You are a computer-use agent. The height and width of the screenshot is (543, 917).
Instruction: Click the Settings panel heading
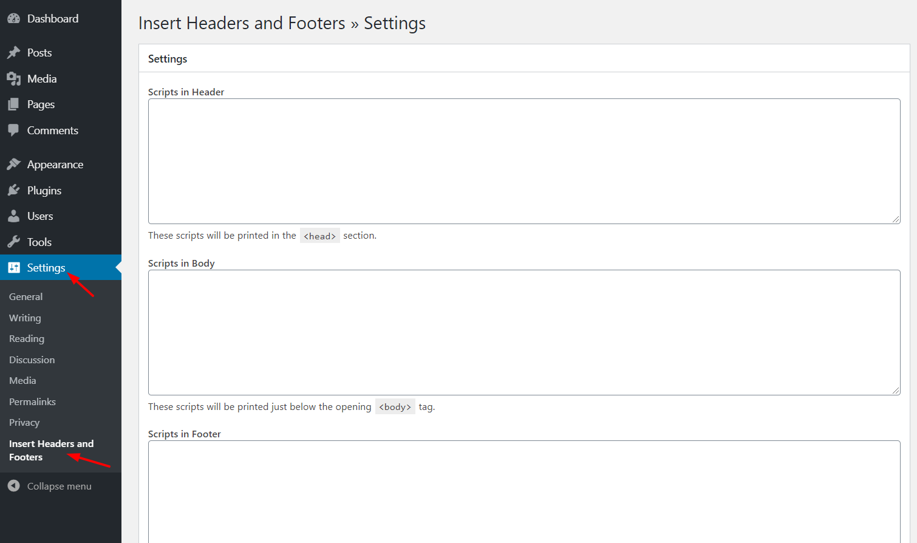point(168,59)
